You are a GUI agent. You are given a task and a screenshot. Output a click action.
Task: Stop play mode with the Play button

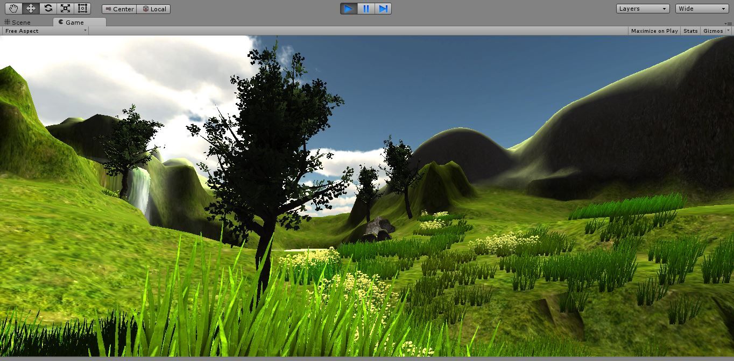tap(349, 9)
